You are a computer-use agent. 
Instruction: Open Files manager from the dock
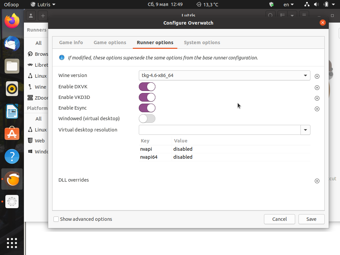pyautogui.click(x=12, y=66)
